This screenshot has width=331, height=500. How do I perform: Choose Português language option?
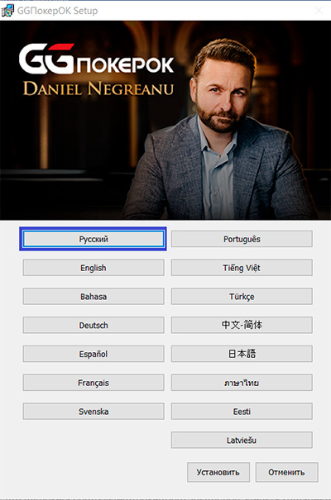tap(242, 239)
